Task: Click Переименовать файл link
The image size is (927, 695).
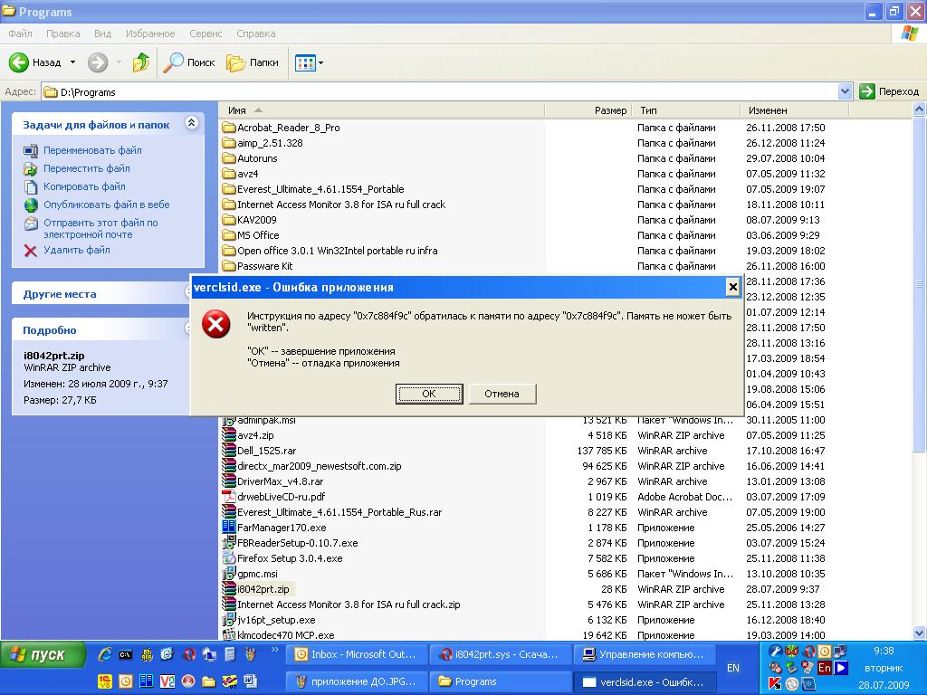Action: (x=92, y=150)
